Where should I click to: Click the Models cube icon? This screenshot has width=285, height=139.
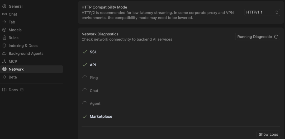click(x=4, y=30)
